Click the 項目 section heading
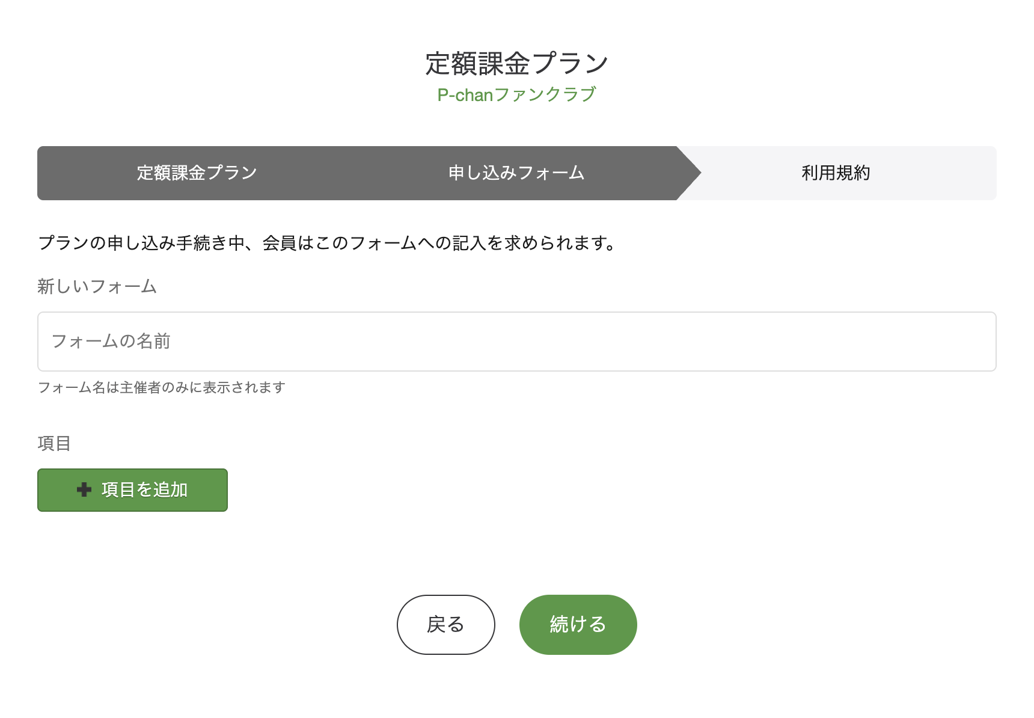Screen dimensions: 1034x718 click(54, 444)
